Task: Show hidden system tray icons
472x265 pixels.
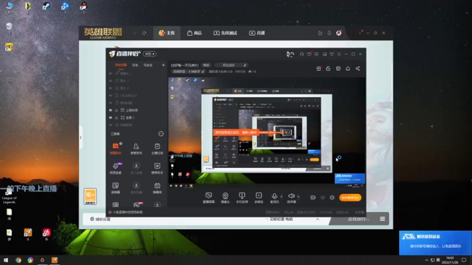Action: pyautogui.click(x=427, y=260)
